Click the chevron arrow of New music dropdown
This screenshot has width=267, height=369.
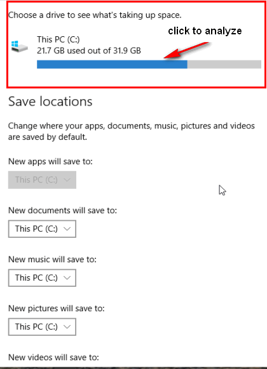67,277
